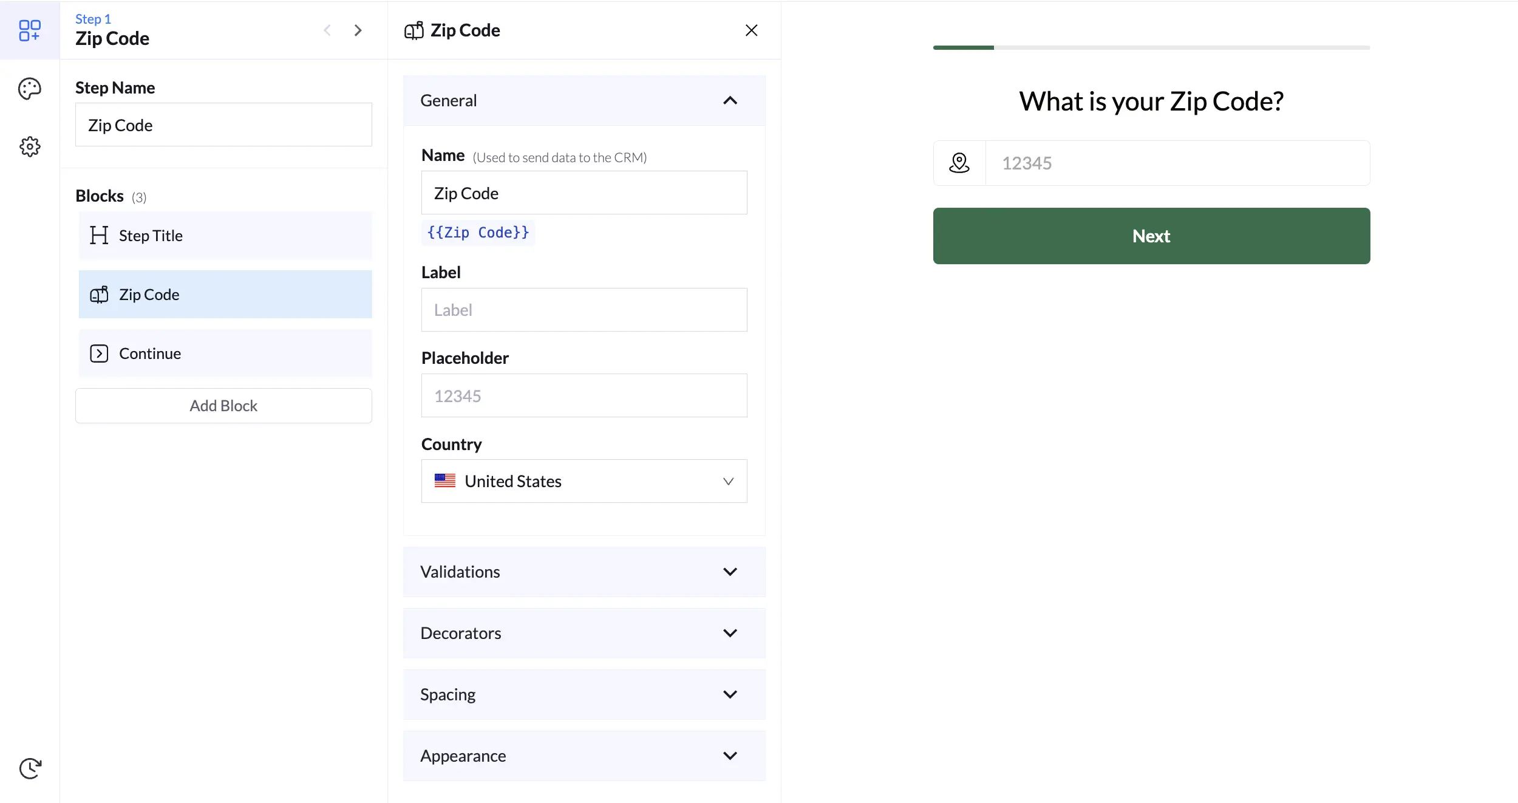Open the blocks builder sidebar icon

(x=30, y=30)
